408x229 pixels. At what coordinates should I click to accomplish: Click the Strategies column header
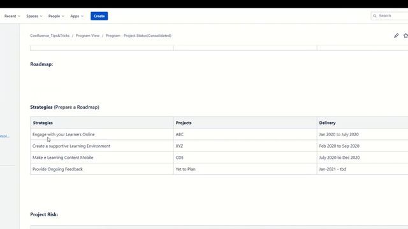click(102, 123)
